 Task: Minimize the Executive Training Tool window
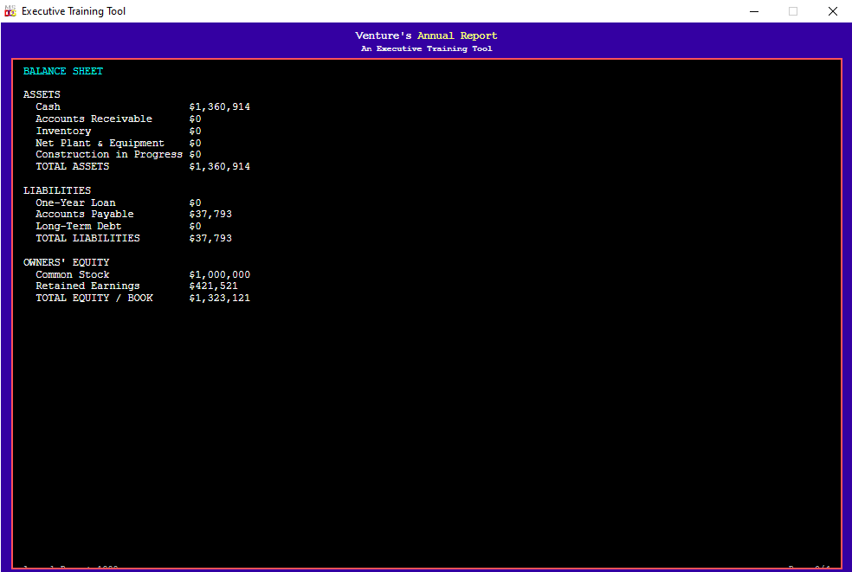point(753,11)
